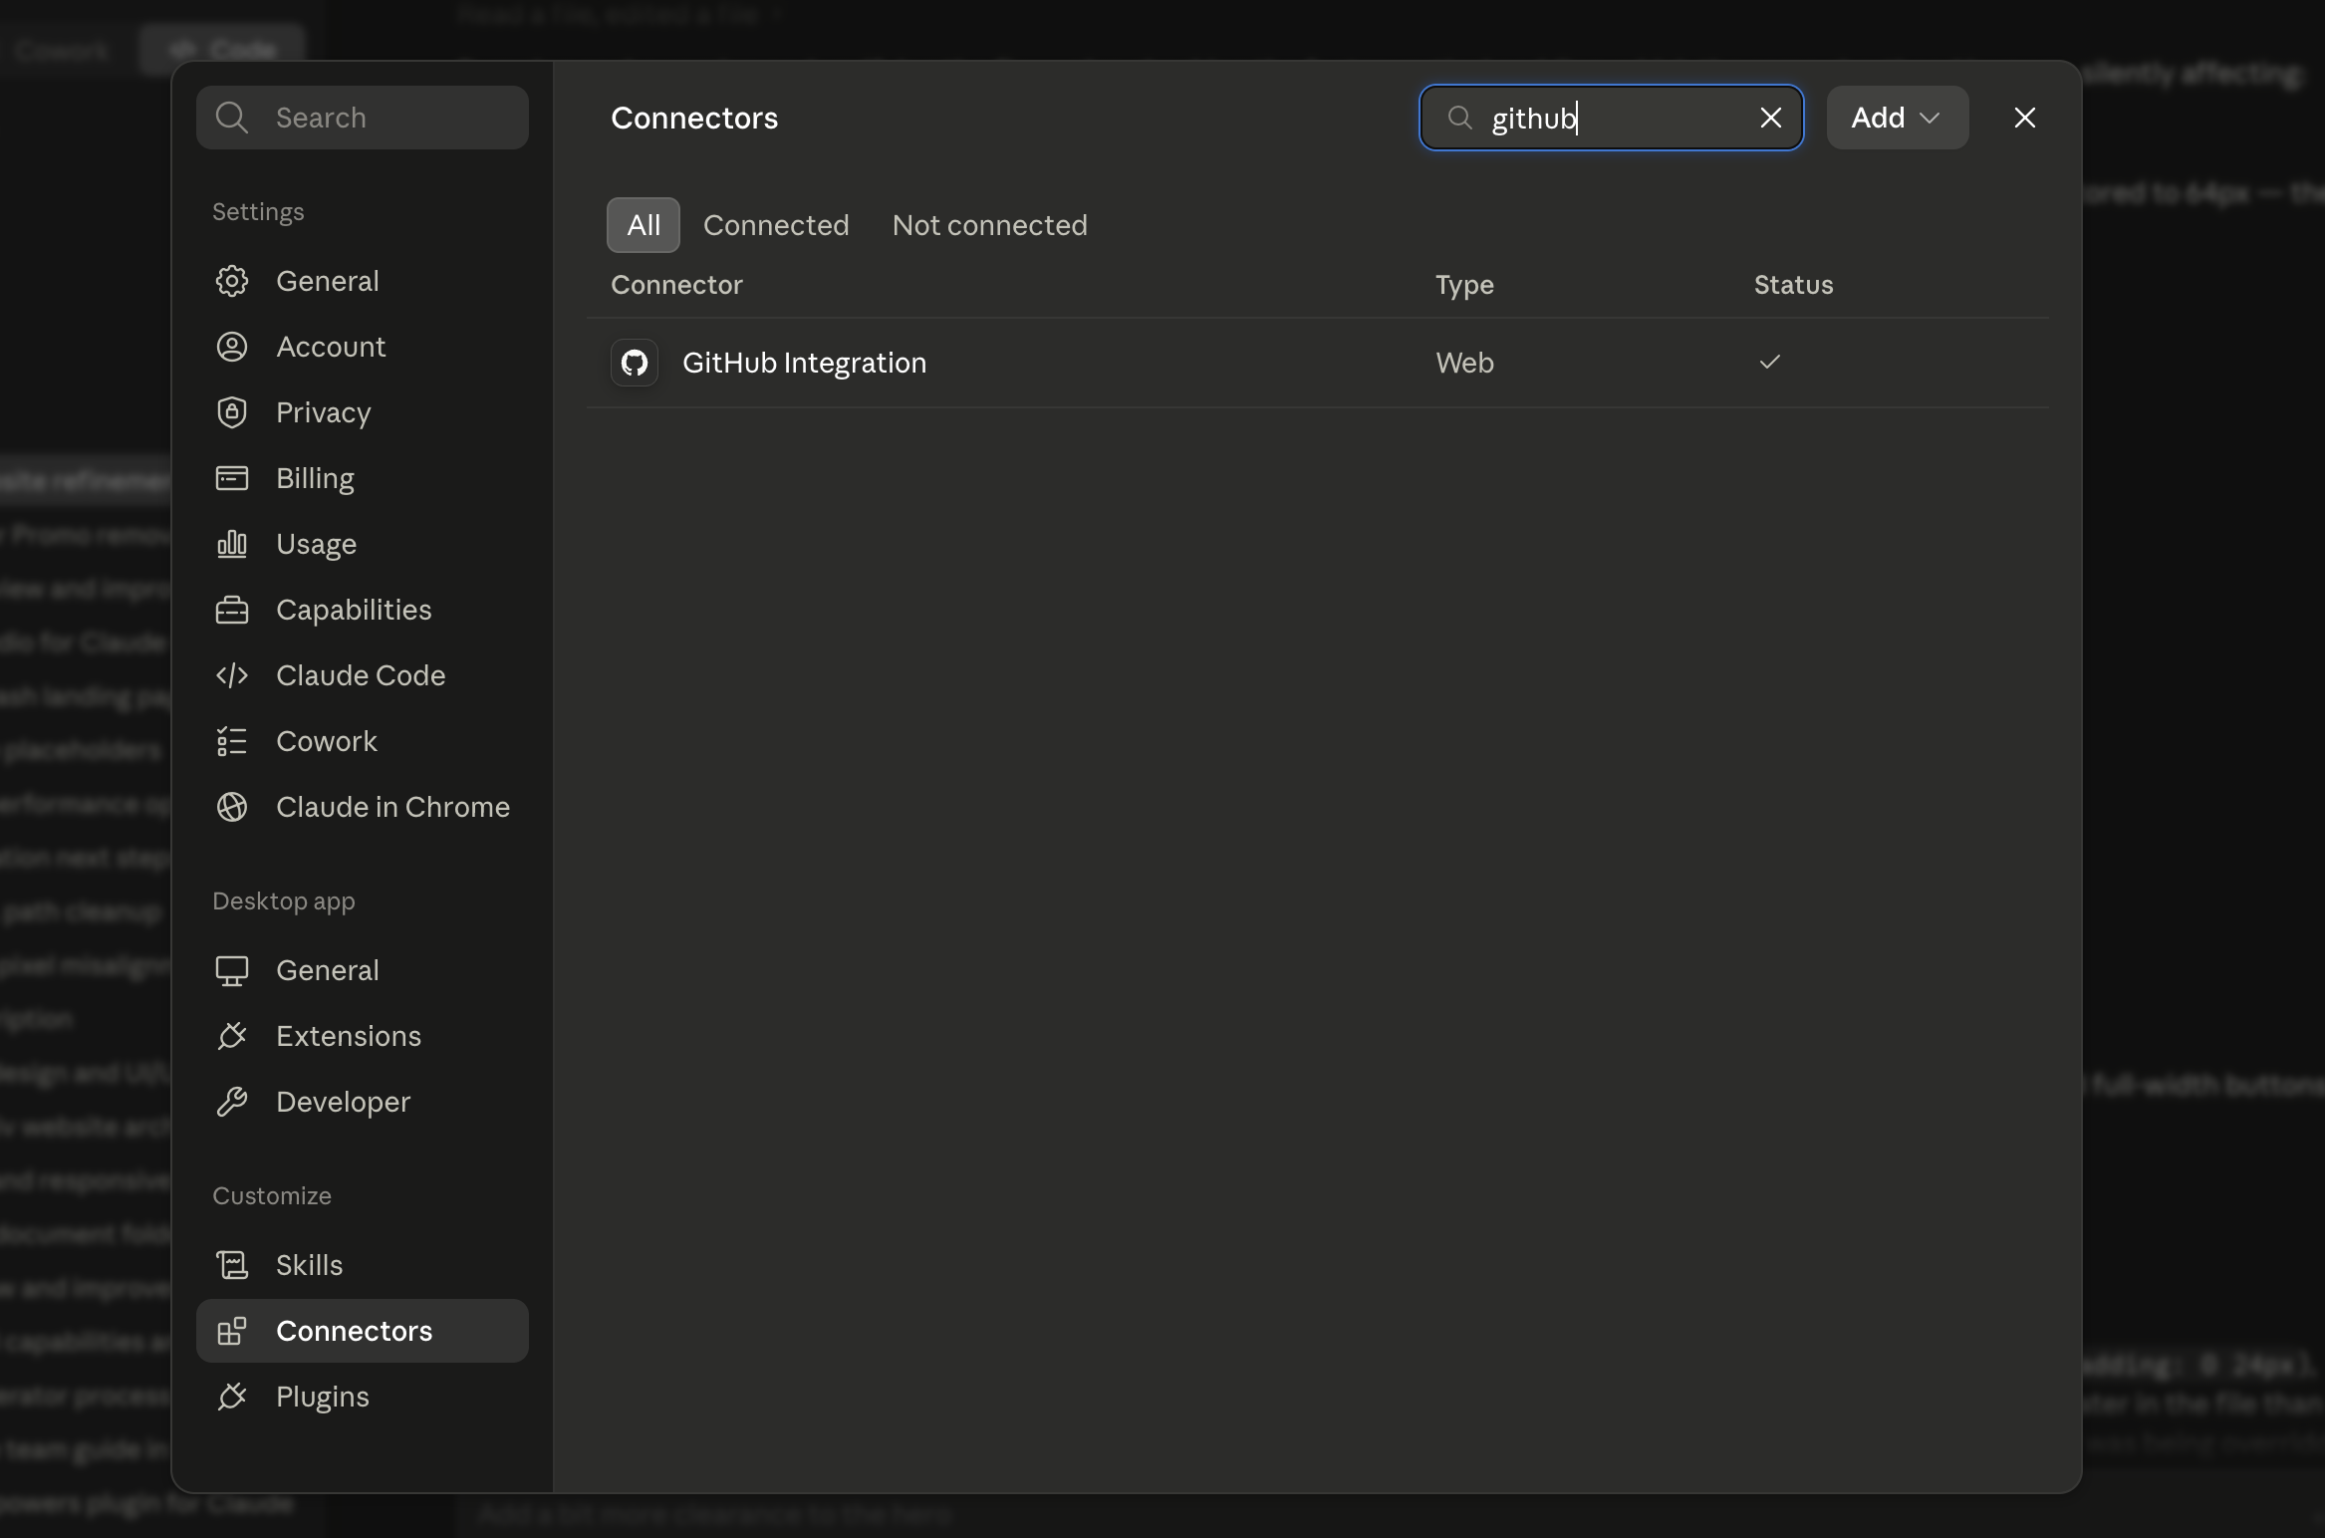Open Cowork checklist icon
Viewport: 2325px width, 1538px height.
click(232, 741)
